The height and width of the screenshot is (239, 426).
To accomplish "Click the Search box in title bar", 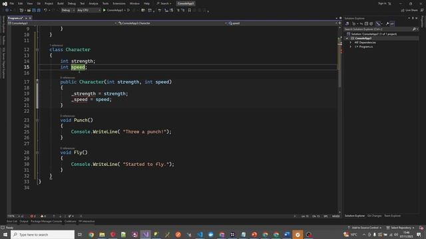I will point(164,3).
